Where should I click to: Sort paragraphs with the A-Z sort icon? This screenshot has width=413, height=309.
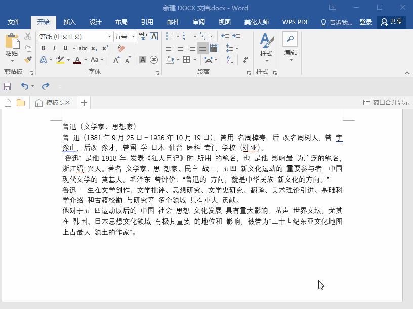pos(229,60)
